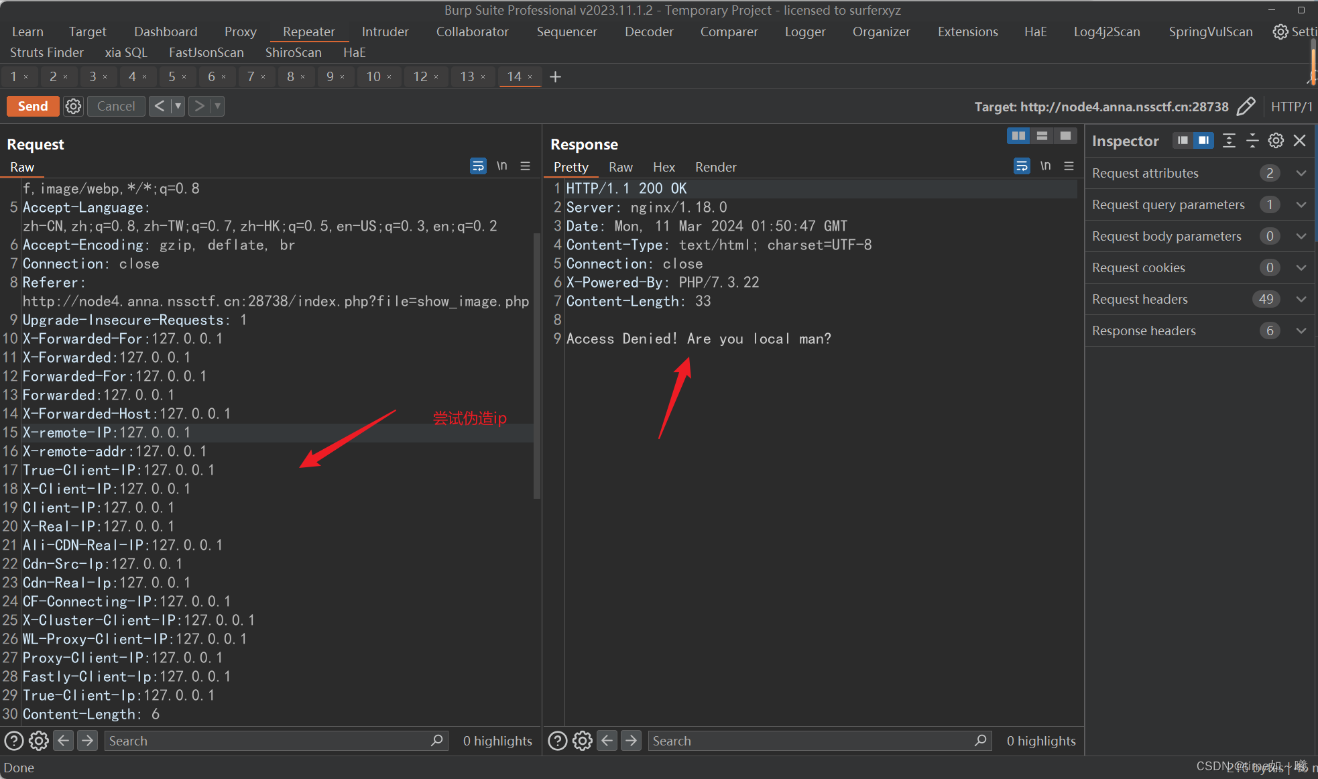
Task: Toggle response word wrap icon
Action: pos(1022,166)
